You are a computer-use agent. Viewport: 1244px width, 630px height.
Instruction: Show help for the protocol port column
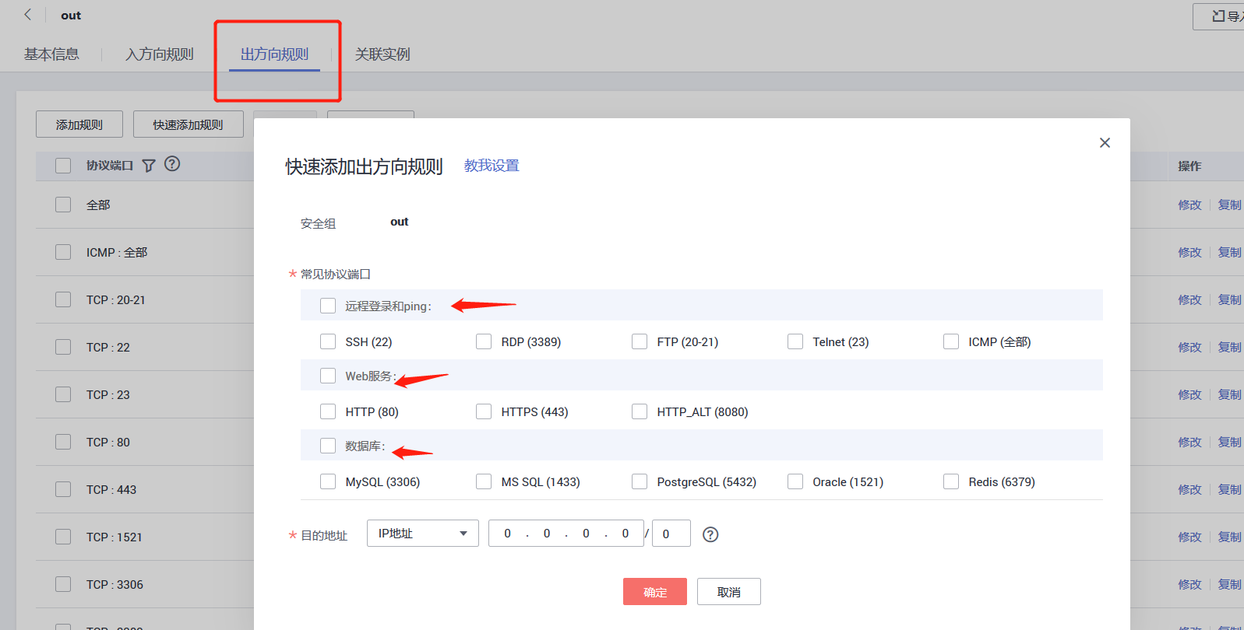point(172,163)
